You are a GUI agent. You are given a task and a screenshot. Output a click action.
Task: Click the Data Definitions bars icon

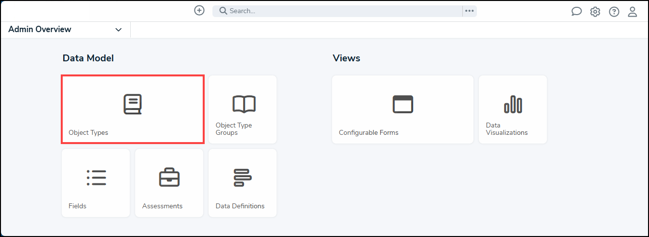(242, 178)
